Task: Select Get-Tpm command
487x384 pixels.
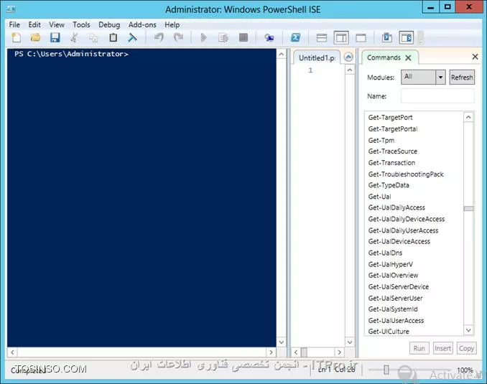Action: [381, 140]
